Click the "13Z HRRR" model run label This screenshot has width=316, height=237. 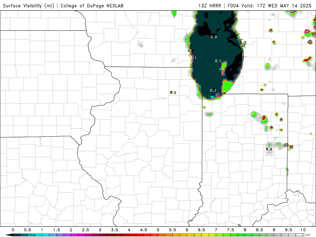pyautogui.click(x=210, y=6)
